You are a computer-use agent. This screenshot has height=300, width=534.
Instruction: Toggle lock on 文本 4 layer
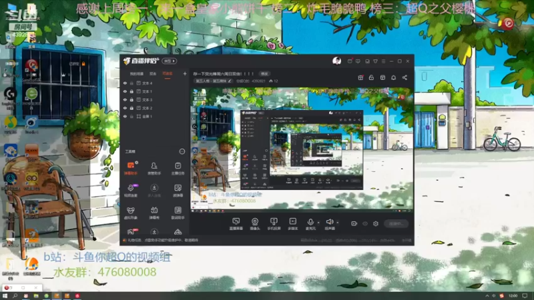[x=131, y=83]
